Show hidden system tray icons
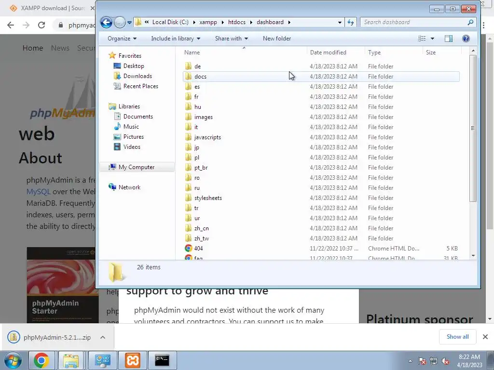This screenshot has height=370, width=494. (x=410, y=361)
